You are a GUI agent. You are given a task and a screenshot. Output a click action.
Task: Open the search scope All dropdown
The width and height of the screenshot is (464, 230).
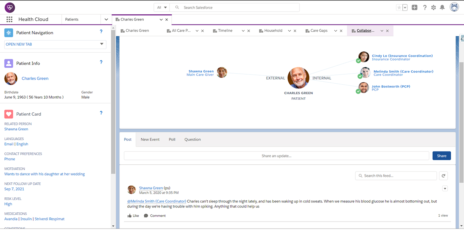click(162, 7)
